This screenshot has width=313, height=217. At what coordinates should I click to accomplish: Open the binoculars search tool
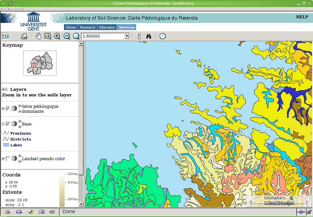tap(149, 36)
